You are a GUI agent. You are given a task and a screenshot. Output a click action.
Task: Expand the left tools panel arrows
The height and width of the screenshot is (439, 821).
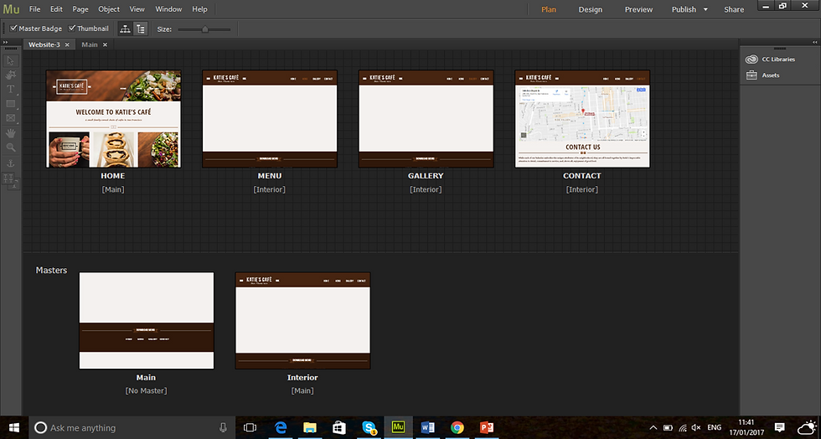tap(5, 42)
